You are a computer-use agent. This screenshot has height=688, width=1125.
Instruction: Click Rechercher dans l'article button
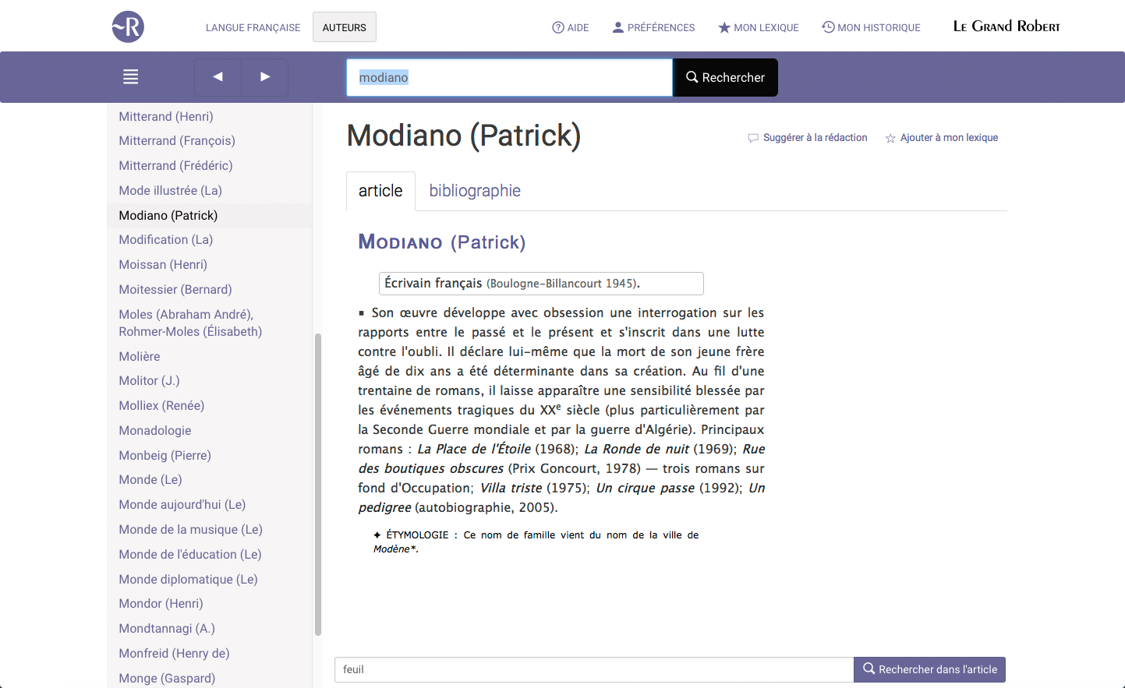[x=929, y=669]
